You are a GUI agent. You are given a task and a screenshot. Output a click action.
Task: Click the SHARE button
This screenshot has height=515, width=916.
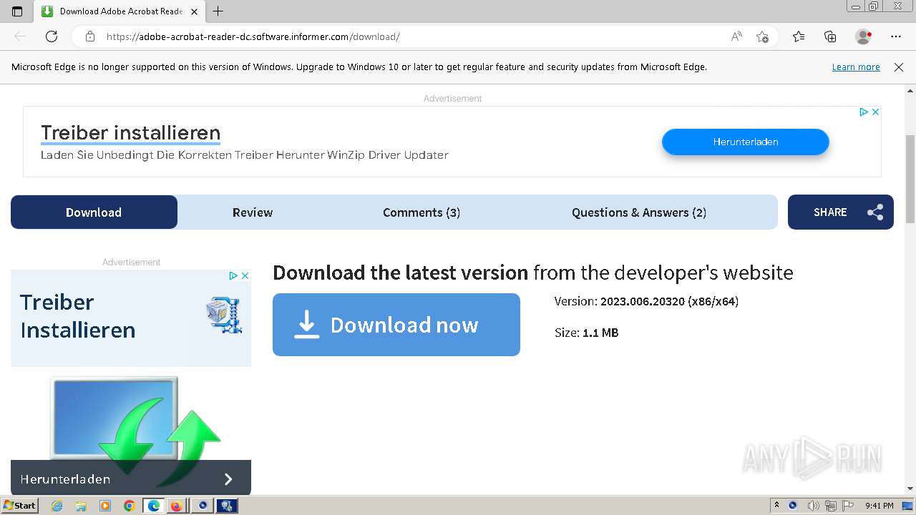click(x=841, y=212)
